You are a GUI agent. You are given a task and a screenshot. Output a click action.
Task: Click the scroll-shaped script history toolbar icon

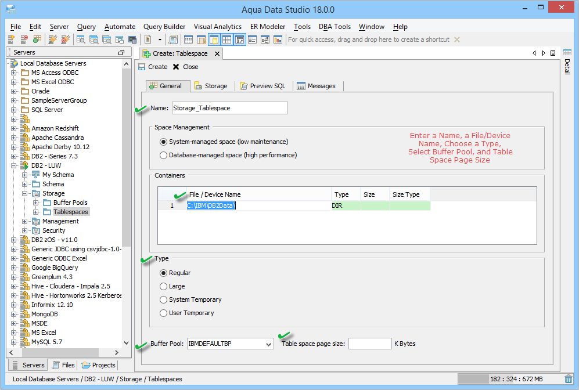pyautogui.click(x=173, y=39)
